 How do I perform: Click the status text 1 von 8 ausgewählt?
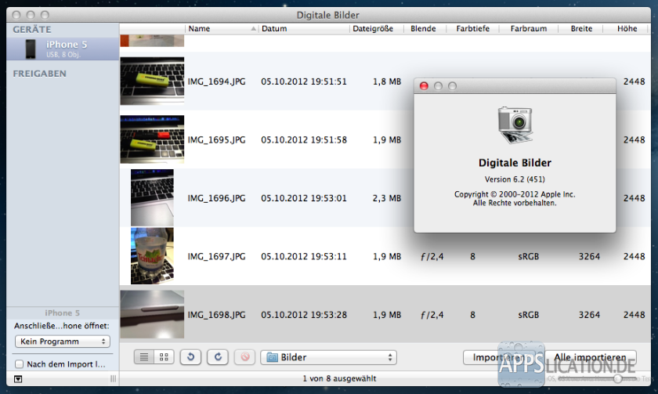click(x=339, y=378)
